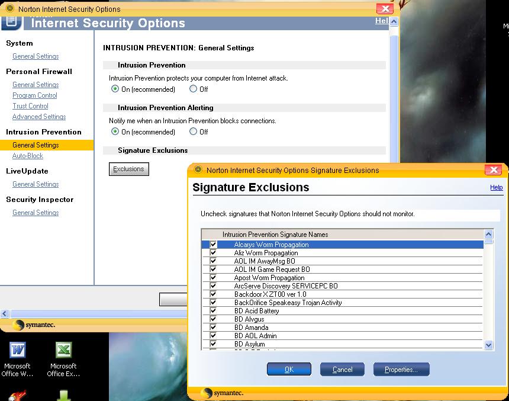
Task: Click the Norton globe icon in Options window title bar
Action: 9,8
